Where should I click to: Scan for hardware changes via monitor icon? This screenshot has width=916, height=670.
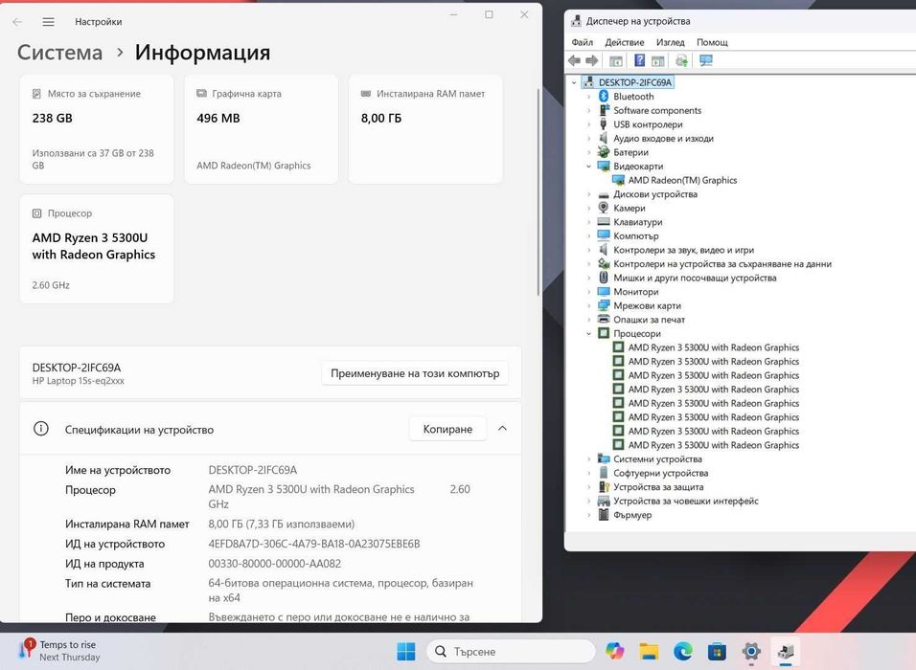(706, 60)
